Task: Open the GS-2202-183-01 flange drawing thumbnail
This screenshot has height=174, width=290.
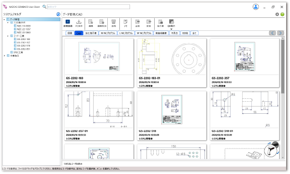Action: point(172,56)
